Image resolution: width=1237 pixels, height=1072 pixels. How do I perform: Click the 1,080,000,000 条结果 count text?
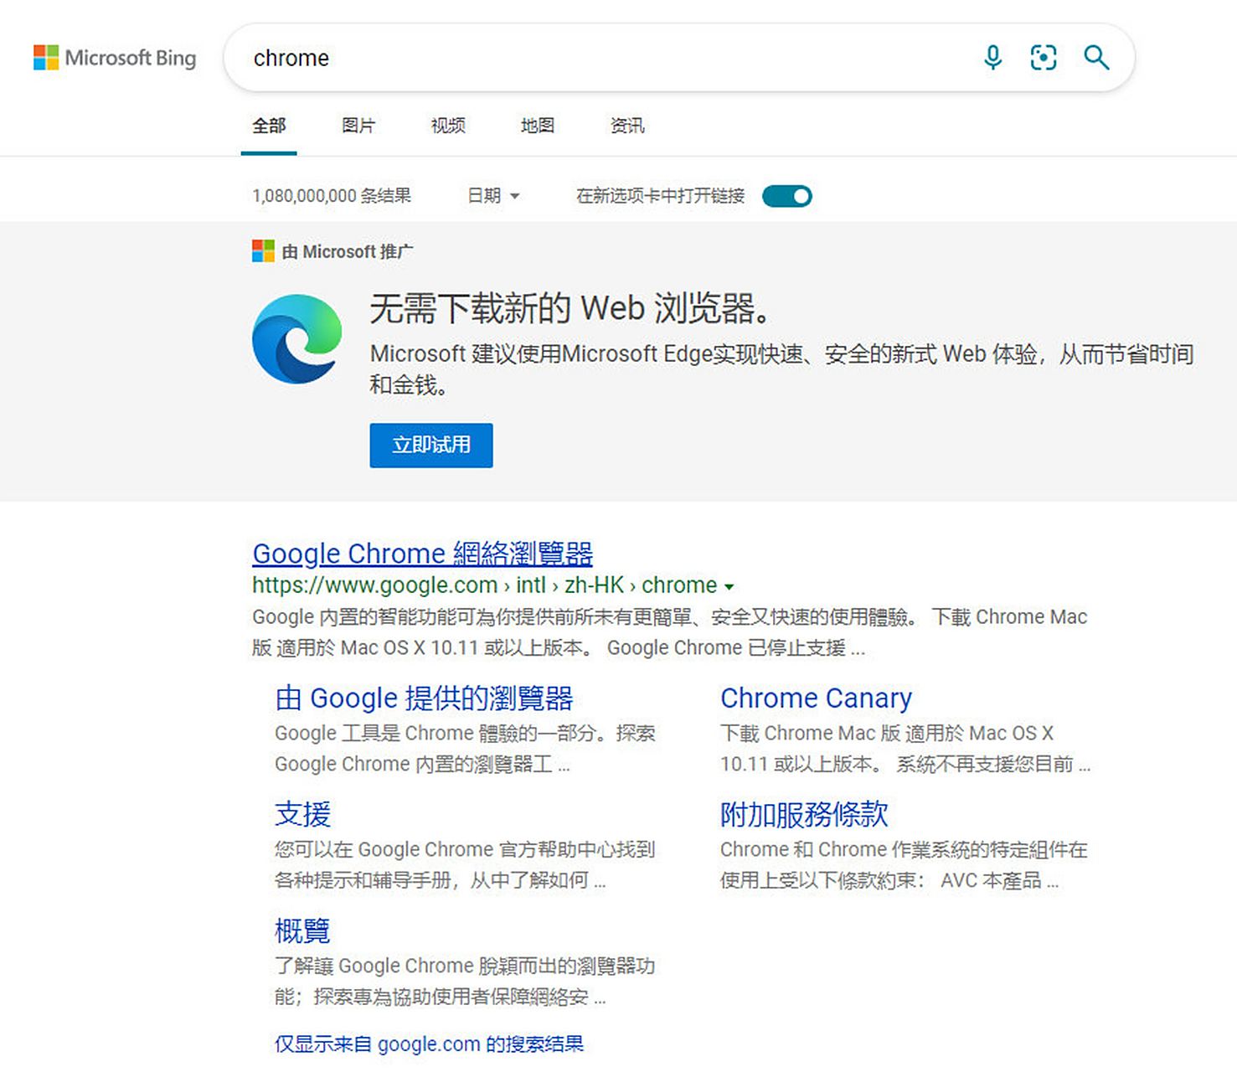tap(332, 196)
